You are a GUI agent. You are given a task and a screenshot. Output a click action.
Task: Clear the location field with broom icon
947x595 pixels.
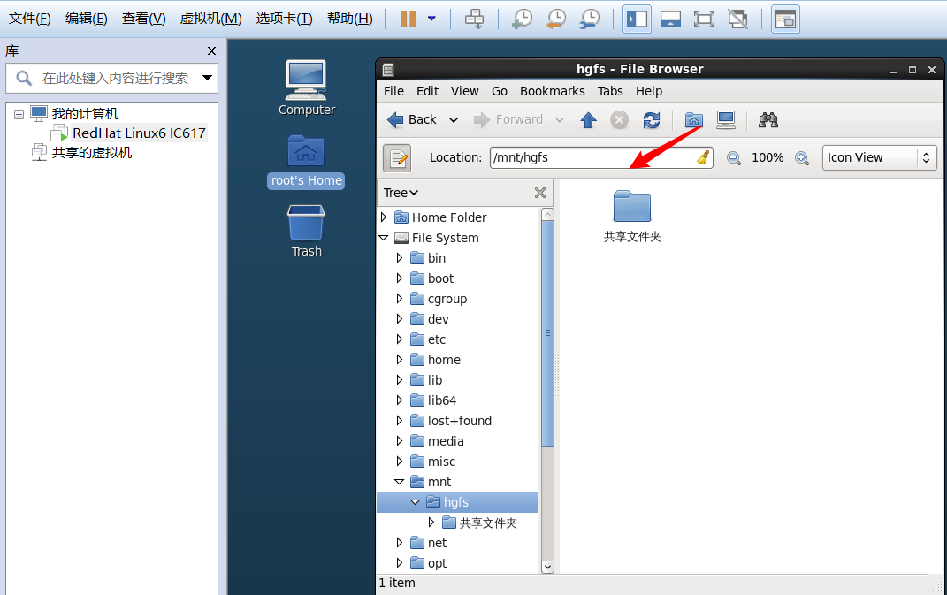703,157
